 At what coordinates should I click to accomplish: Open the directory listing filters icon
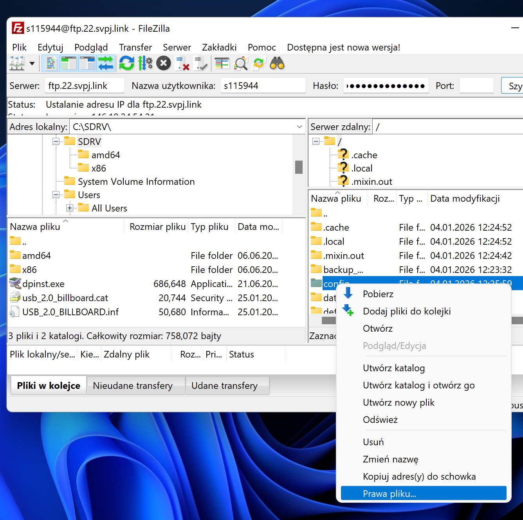point(222,63)
